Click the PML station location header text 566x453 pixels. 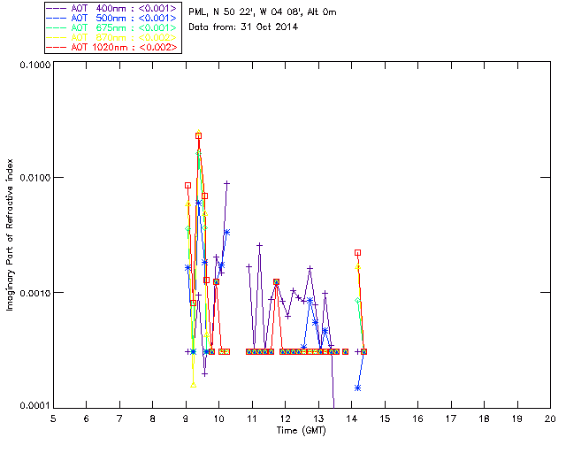coord(263,12)
